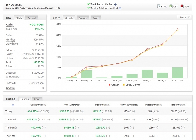Screen dimensions: 196x140
Task: Open the More dropdown in Chart panel
Action: (184, 17)
